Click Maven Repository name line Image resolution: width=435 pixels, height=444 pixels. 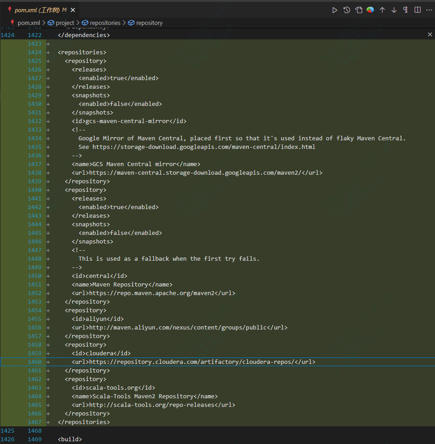click(122, 285)
